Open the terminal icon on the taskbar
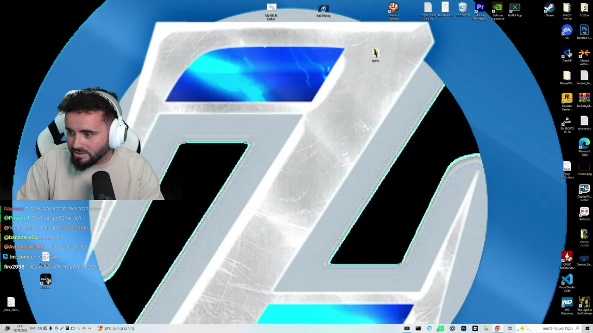The height and width of the screenshot is (333, 593). coord(418,328)
